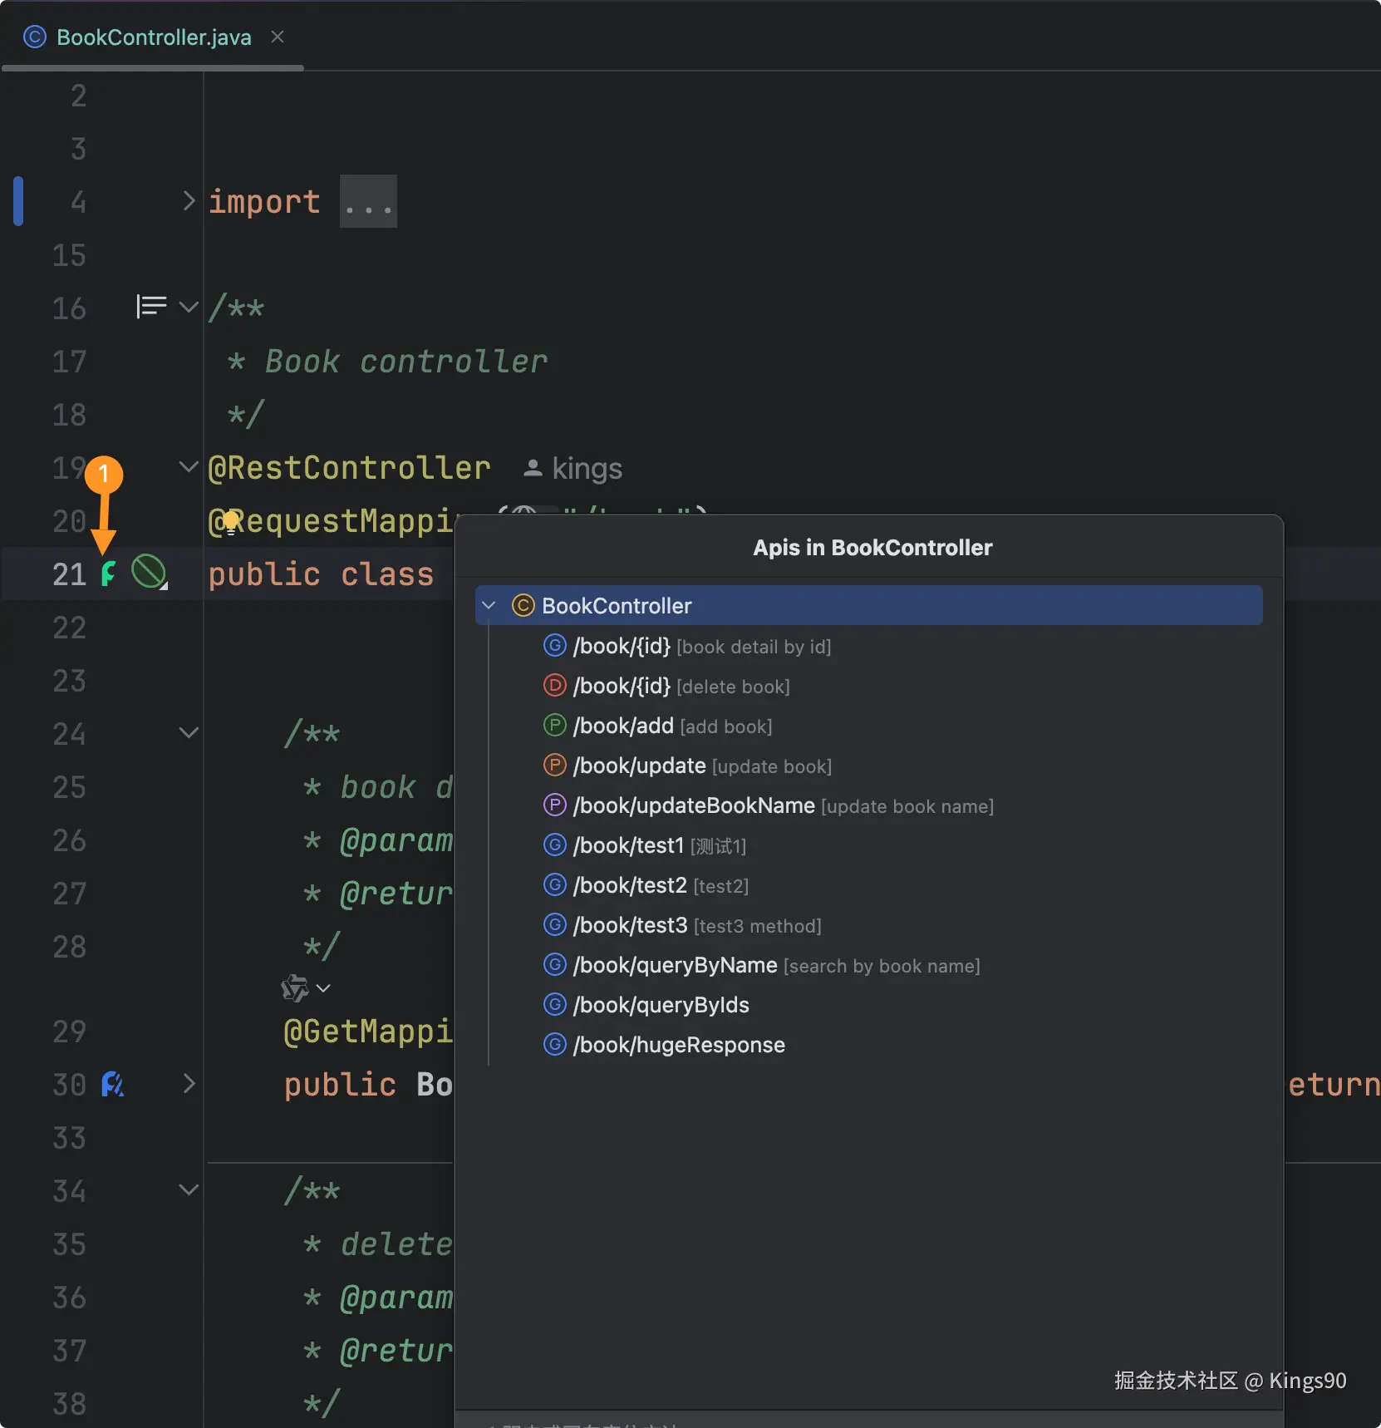Select the /book/updateBookName API entry
Image resolution: width=1381 pixels, height=1428 pixels.
[694, 805]
